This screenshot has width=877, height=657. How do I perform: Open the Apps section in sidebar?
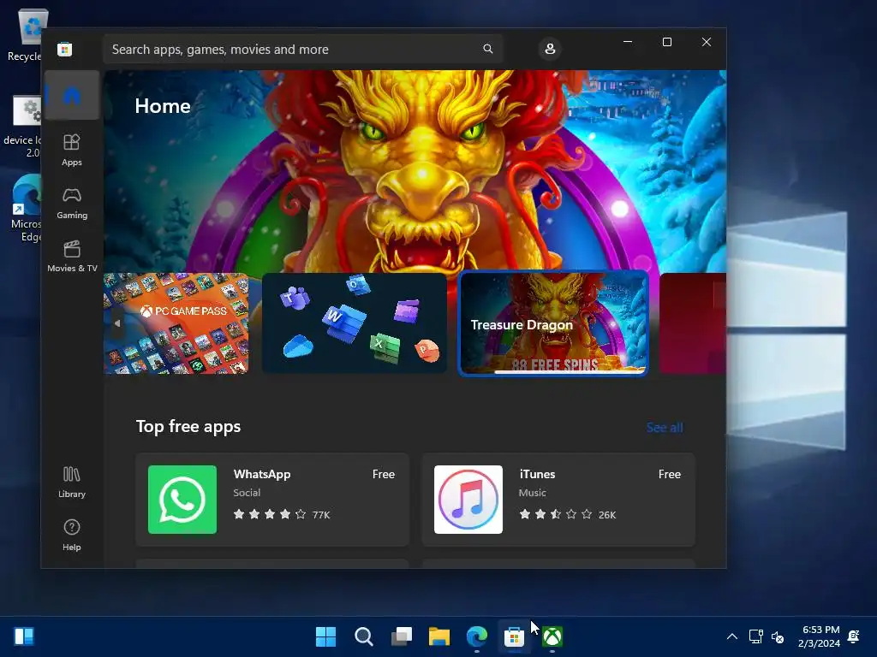[x=72, y=150]
